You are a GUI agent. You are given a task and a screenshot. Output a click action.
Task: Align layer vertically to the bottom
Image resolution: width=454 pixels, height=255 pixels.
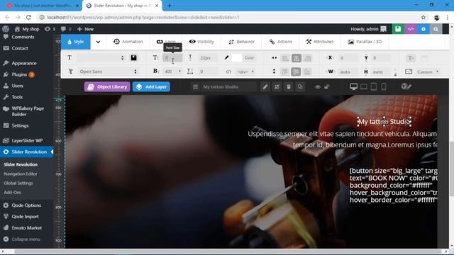tap(307, 72)
